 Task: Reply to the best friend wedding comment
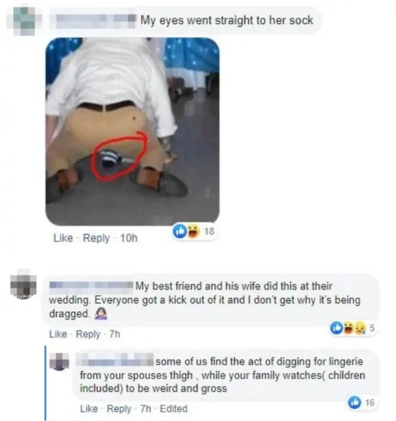click(88, 334)
